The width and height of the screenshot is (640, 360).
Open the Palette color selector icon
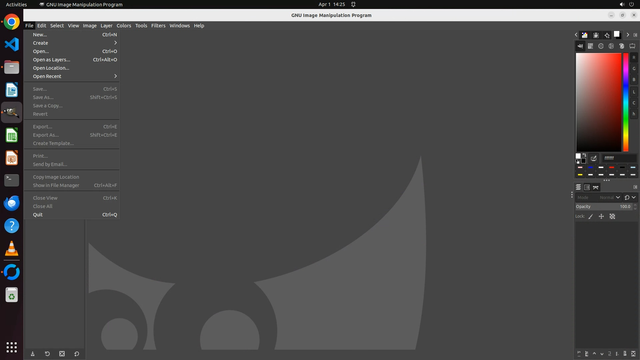[x=622, y=46]
